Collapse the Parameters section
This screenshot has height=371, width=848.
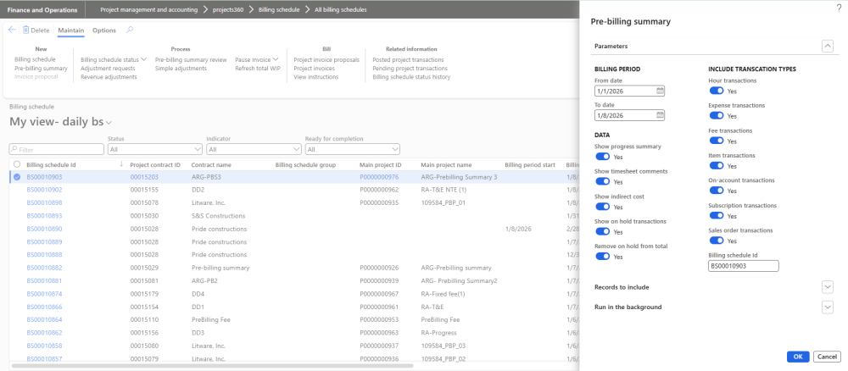coord(828,46)
